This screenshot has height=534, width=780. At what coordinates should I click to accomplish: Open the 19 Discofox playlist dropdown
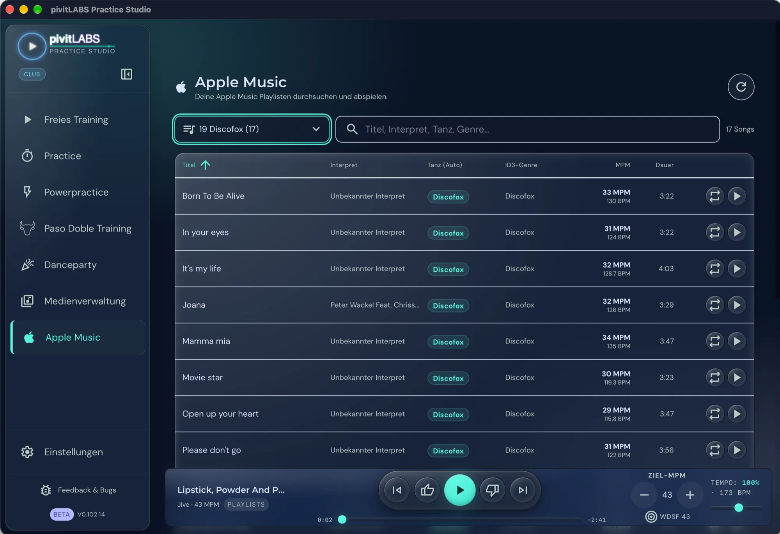tap(252, 129)
